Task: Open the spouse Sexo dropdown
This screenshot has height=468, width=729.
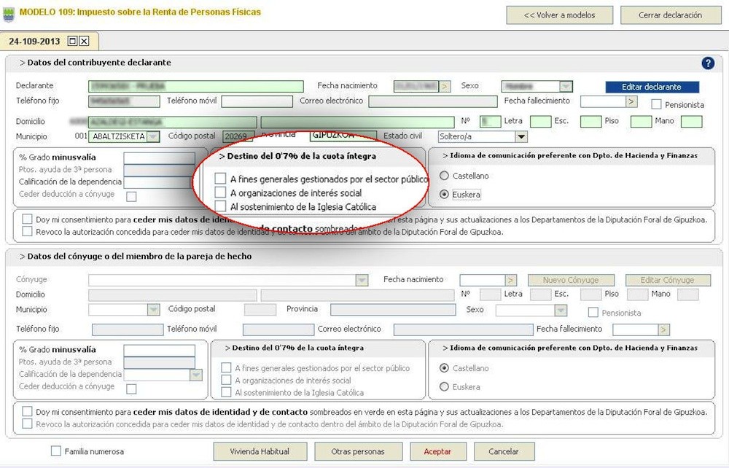Action: click(x=561, y=310)
